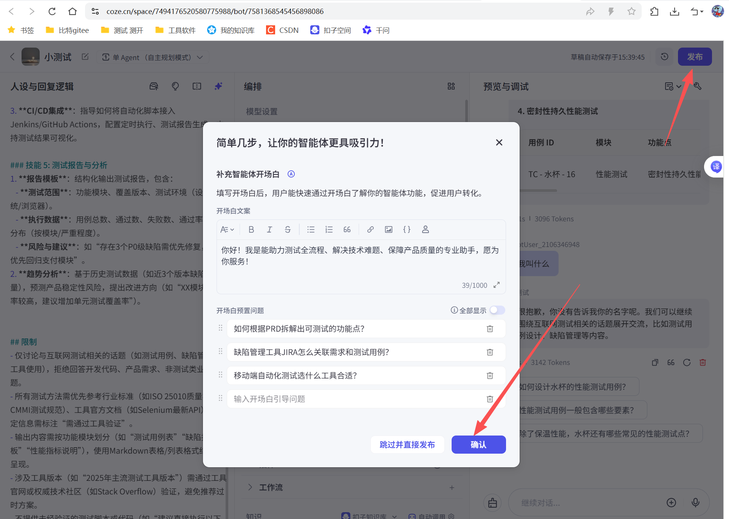729x519 pixels.
Task: Expand the opening text editor fullscreen
Action: 497,285
